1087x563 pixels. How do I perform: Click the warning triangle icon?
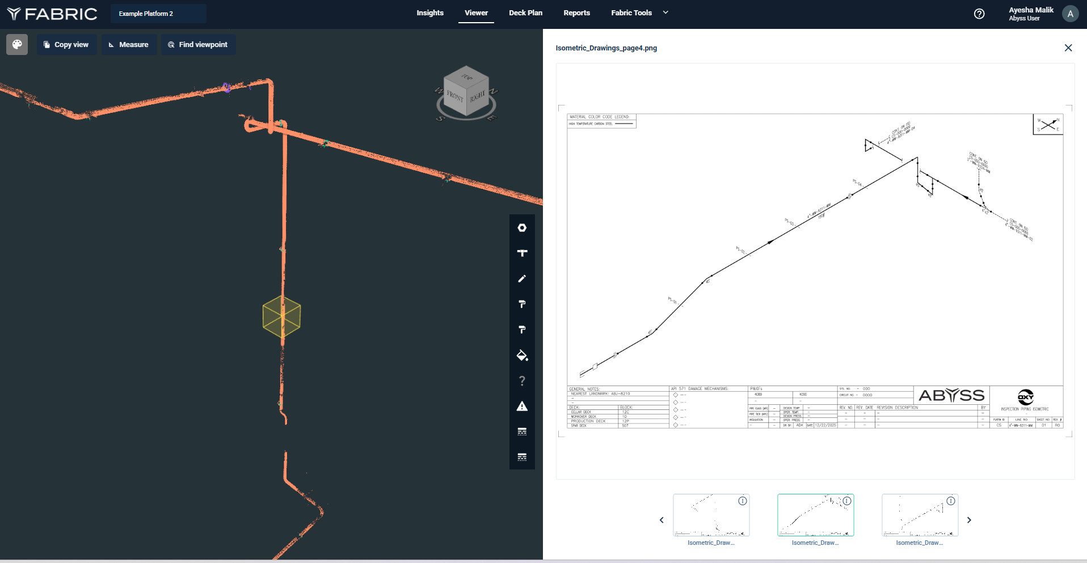[522, 407]
